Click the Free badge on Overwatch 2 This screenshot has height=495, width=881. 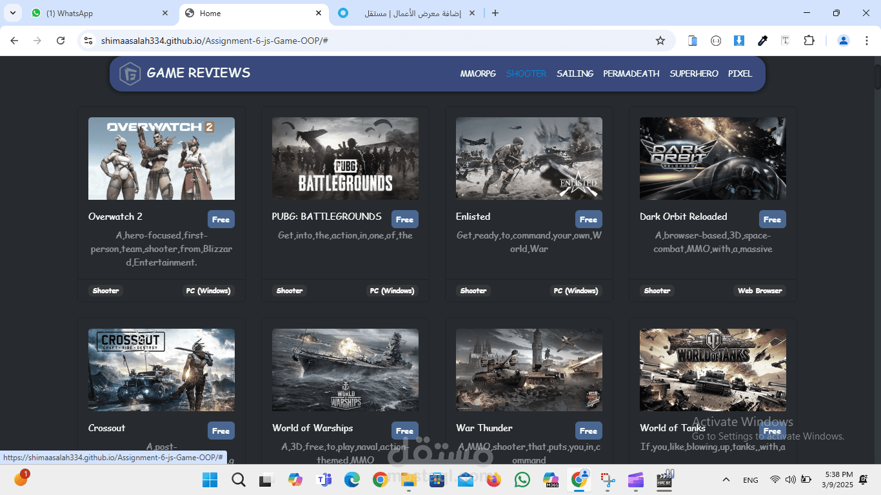pos(221,219)
